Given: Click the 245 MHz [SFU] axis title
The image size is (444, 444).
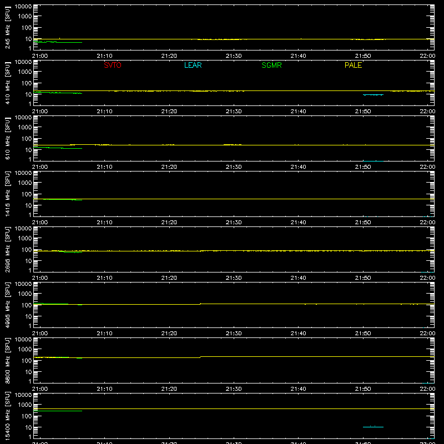Looking at the screenshot, I should click(7, 27).
